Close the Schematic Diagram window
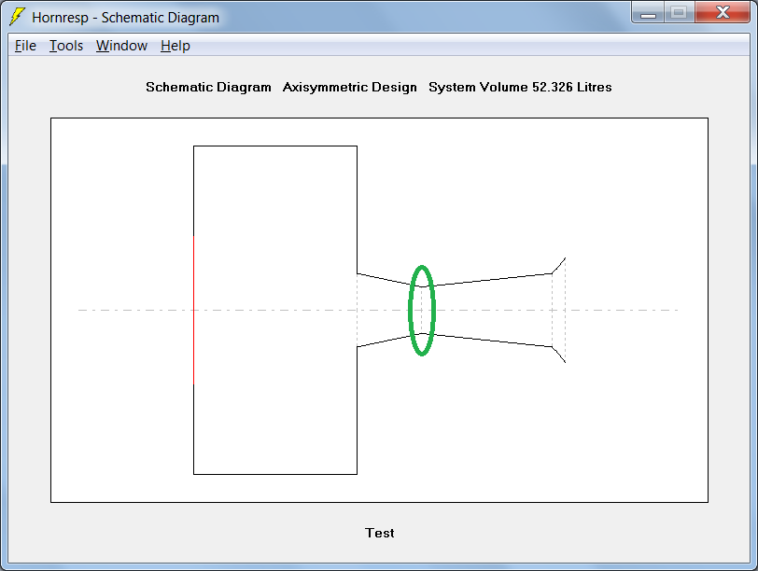 pos(723,12)
